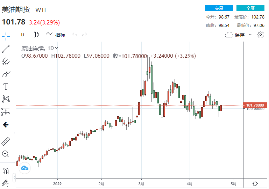The height and width of the screenshot is (189, 269).
Task: Open the candlestick chart style menu
Action: (x=36, y=35)
